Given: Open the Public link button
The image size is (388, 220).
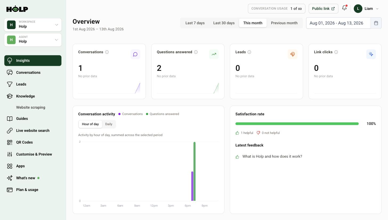Looking at the screenshot, I should pyautogui.click(x=323, y=9).
